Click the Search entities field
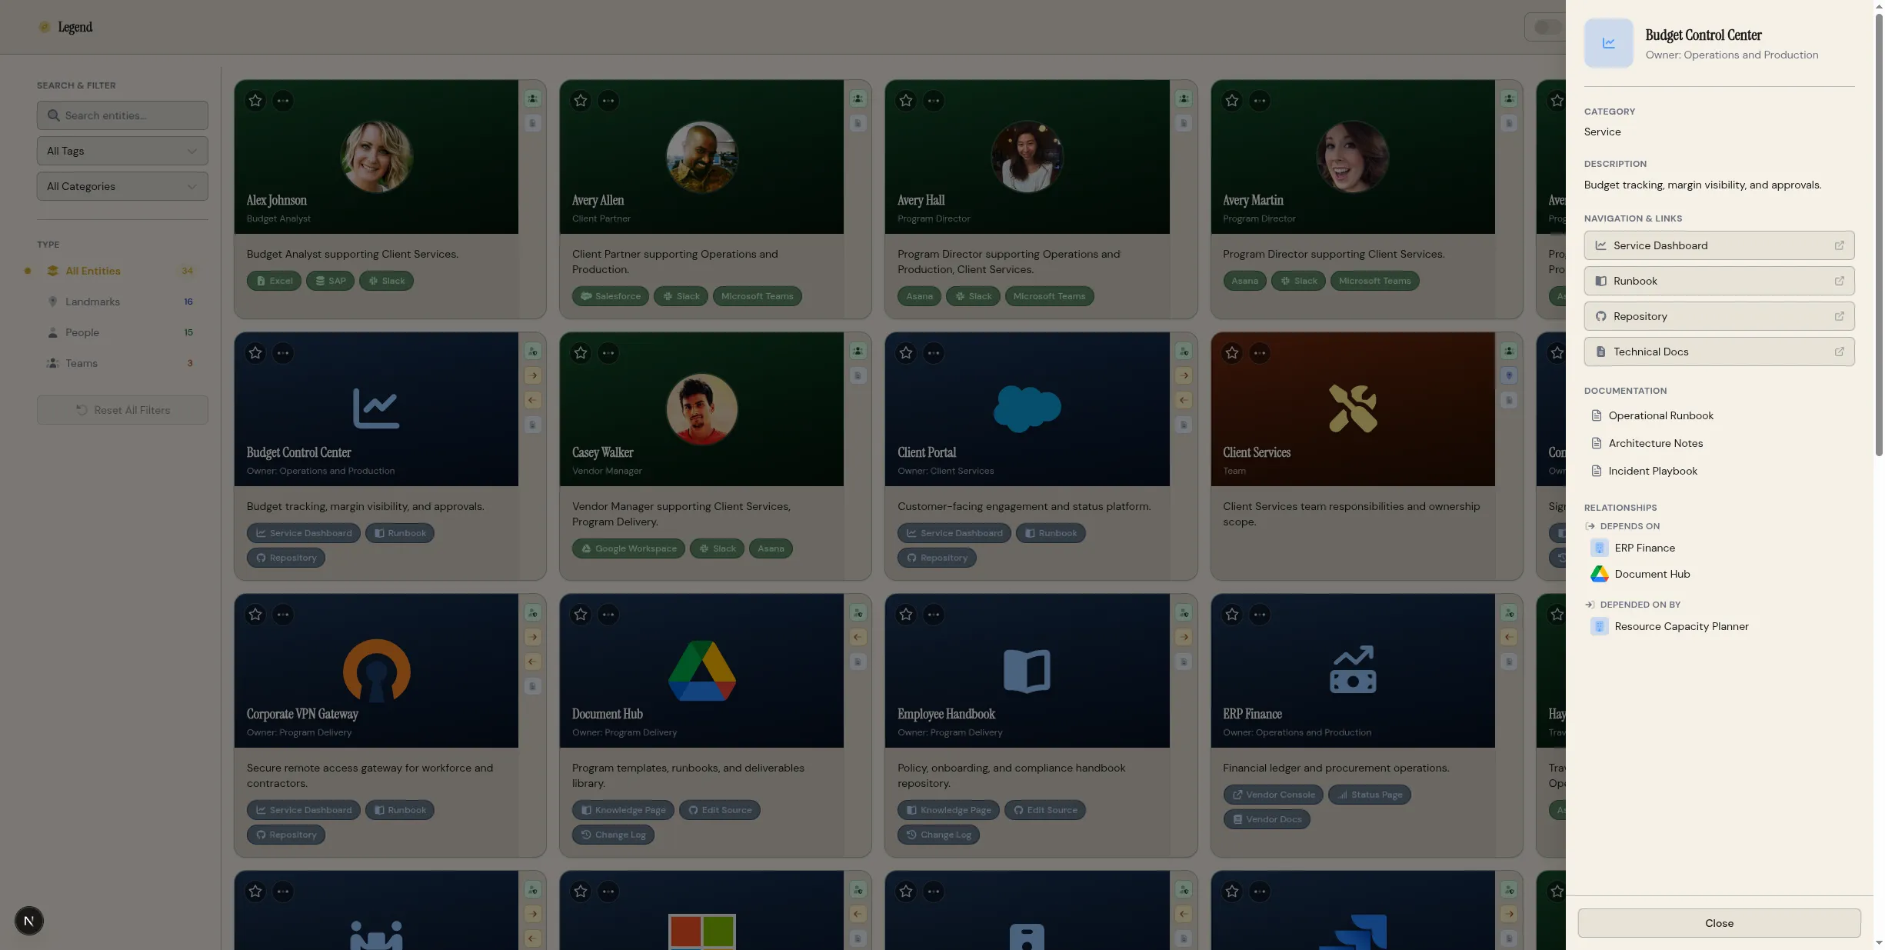 tap(122, 115)
